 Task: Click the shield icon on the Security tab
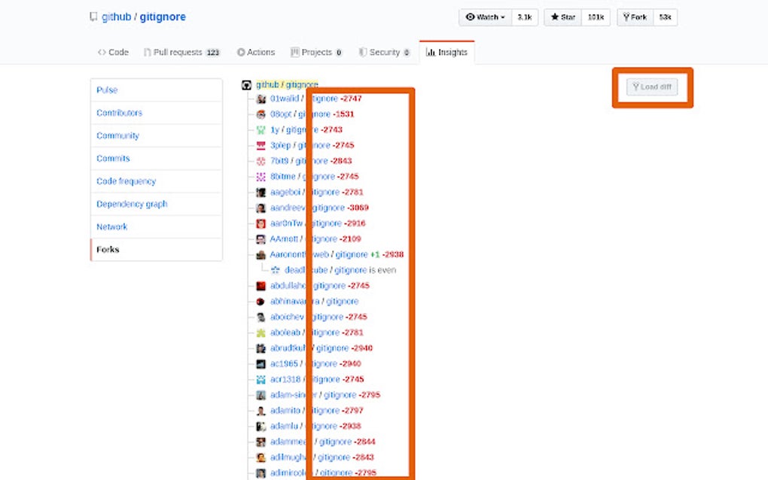pos(364,52)
